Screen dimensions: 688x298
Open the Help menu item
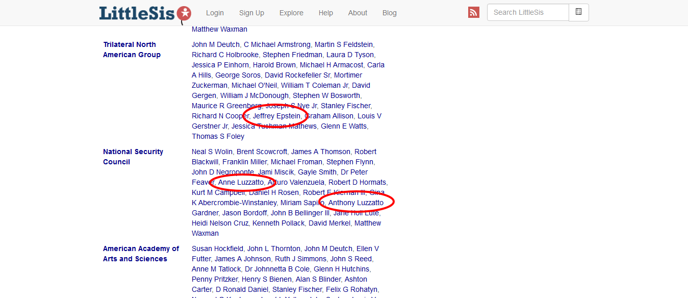[x=326, y=13]
